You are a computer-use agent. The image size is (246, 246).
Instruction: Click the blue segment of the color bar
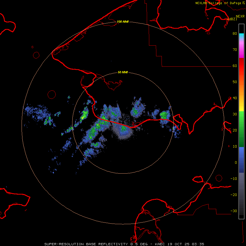point(241,160)
